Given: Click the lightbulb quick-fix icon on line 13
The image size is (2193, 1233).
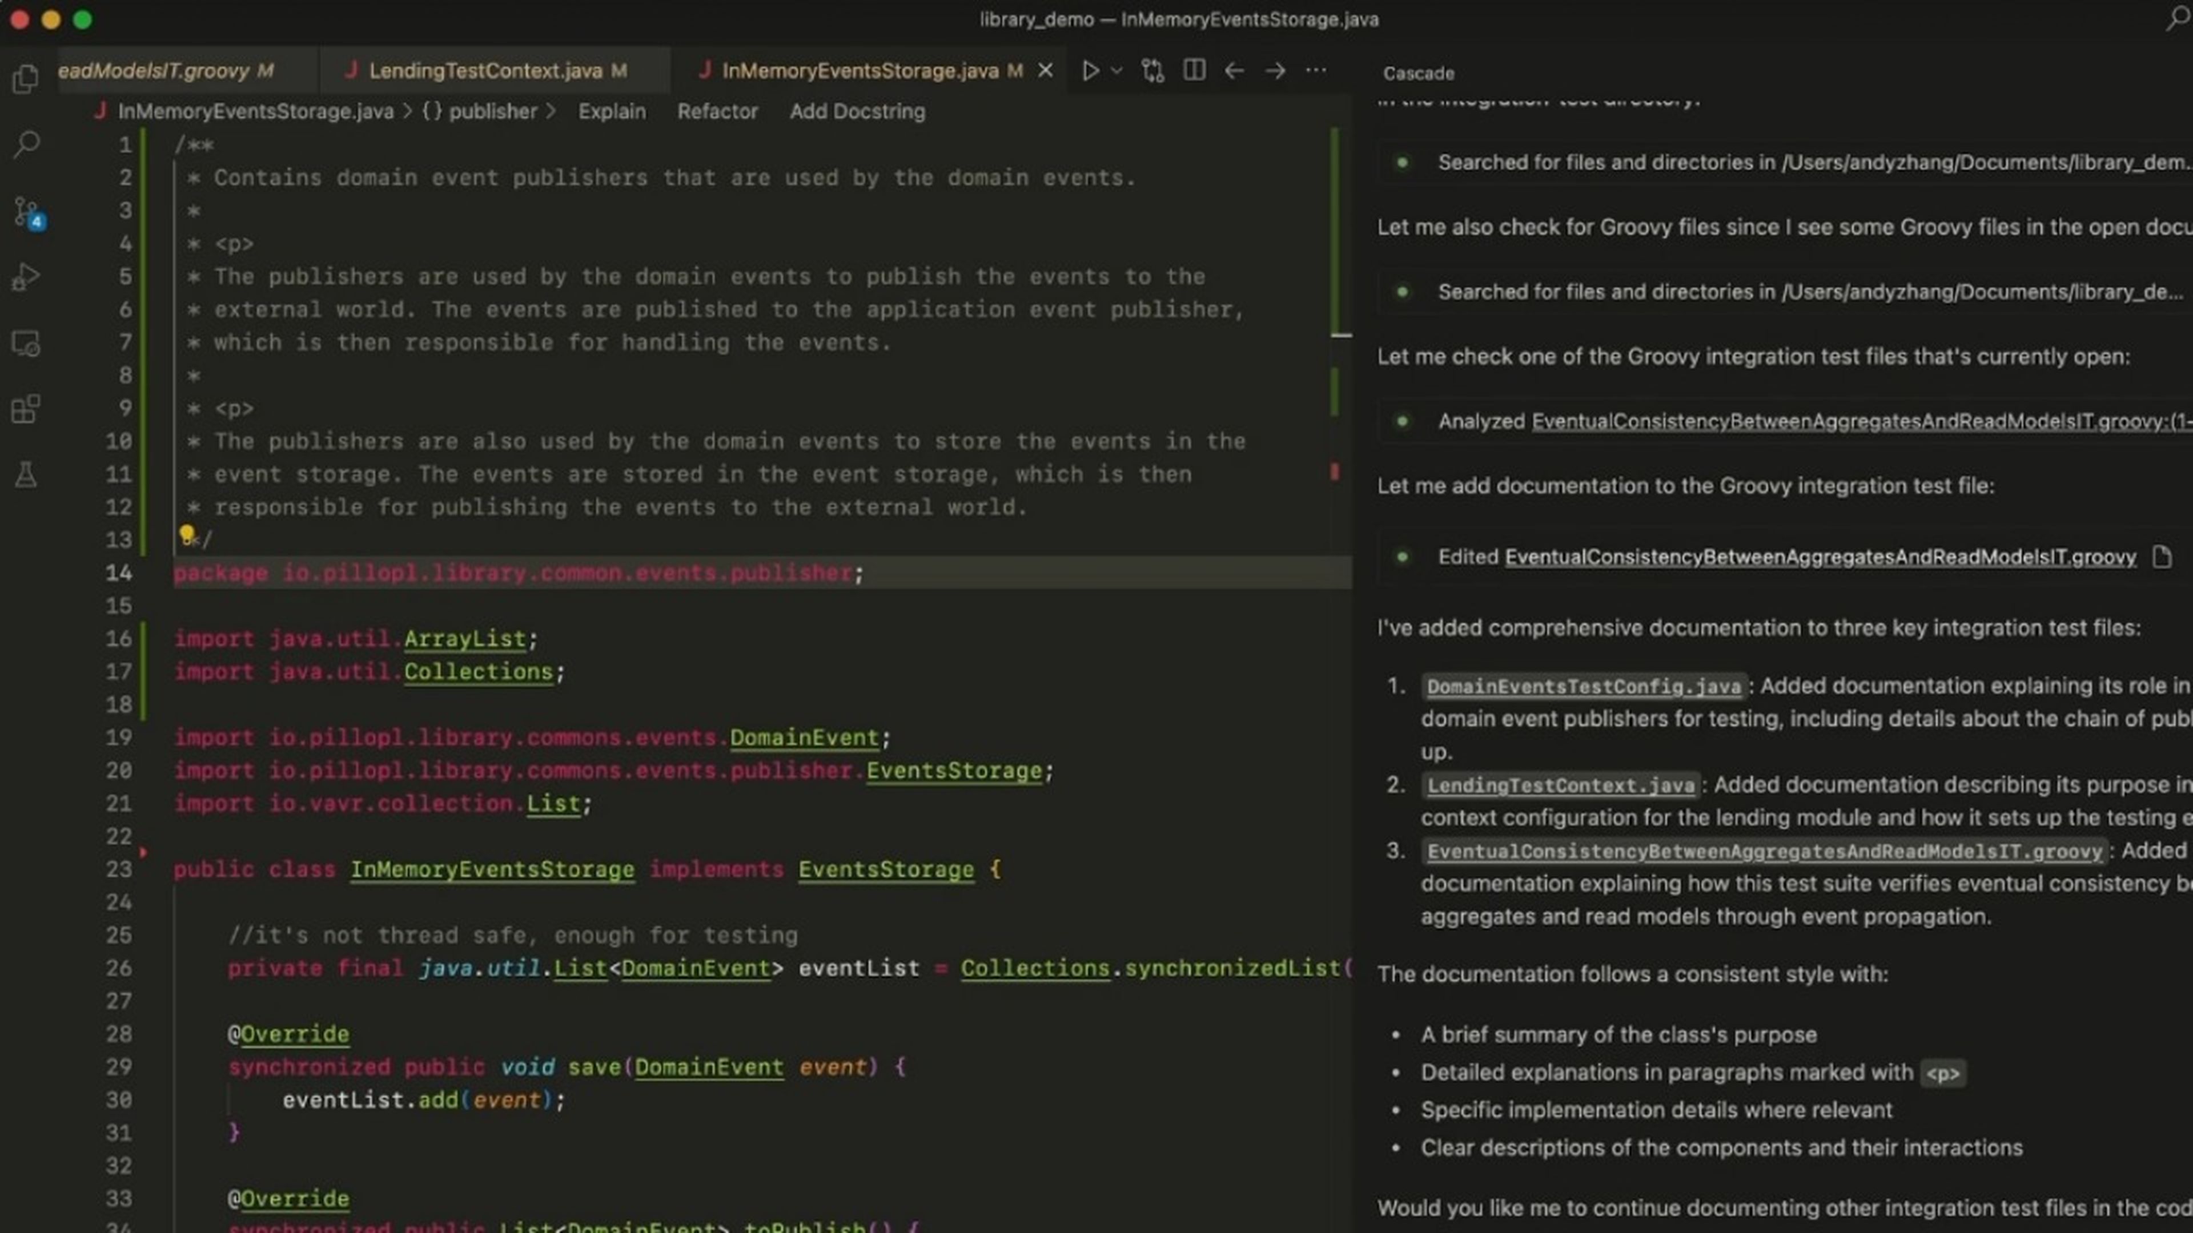Looking at the screenshot, I should tap(186, 534).
